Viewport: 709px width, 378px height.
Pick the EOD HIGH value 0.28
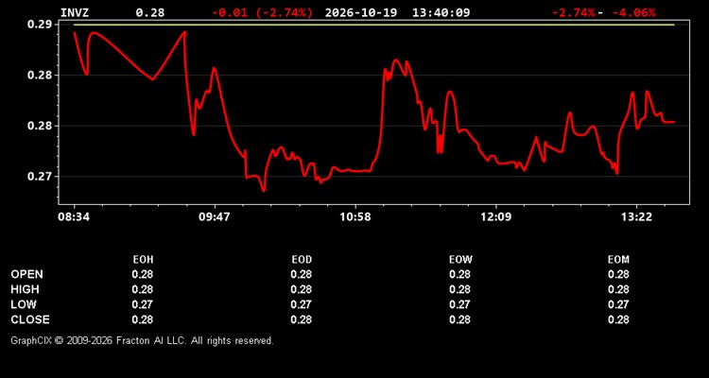[302, 289]
